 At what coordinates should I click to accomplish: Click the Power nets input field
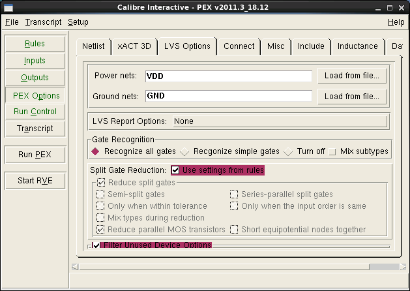click(x=229, y=76)
